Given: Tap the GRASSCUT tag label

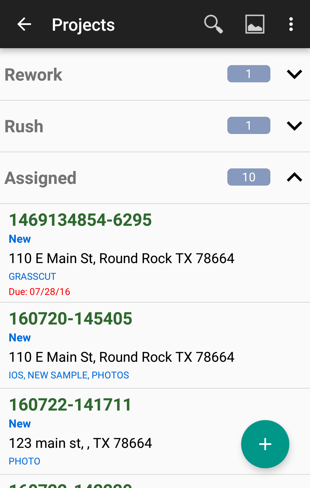Looking at the screenshot, I should 32,277.
